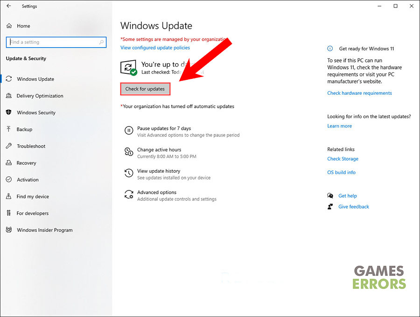Open Delivery Optimization using its sidebar icon
420x317 pixels.
coord(10,96)
